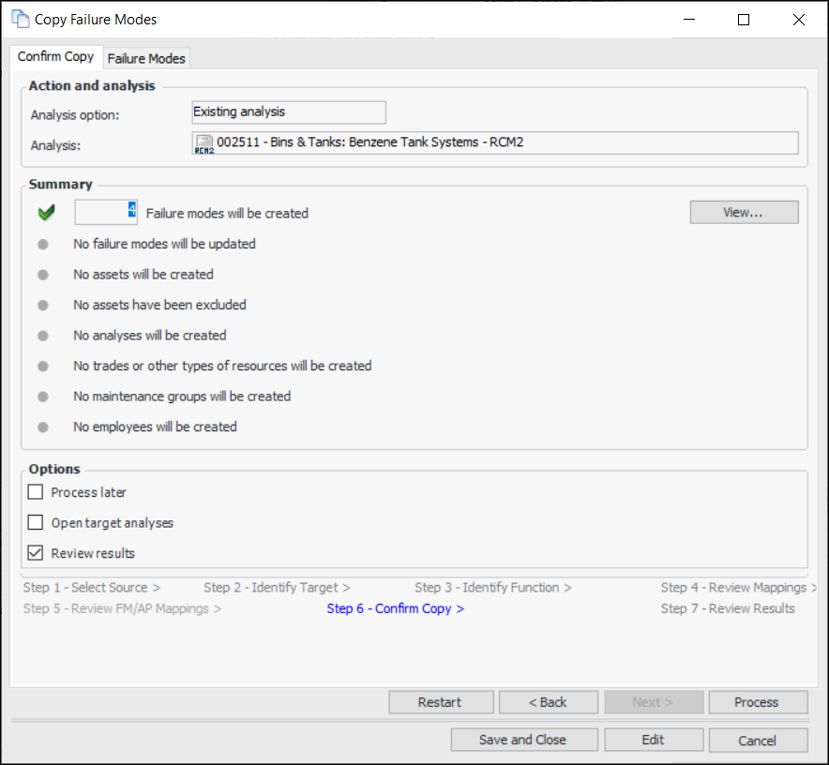Click the text 'No failure modes will be updated'
Screen dimensions: 829x765
click(x=164, y=244)
